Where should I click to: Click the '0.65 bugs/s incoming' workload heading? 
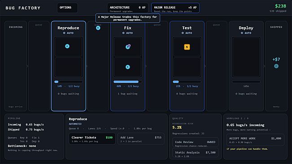(245, 125)
